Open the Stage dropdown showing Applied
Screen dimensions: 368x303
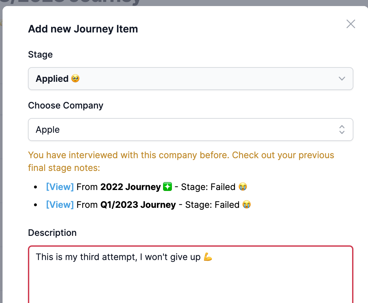tap(191, 79)
